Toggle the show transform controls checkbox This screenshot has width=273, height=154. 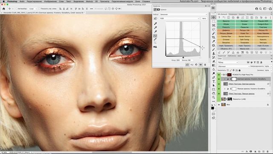[39, 9]
